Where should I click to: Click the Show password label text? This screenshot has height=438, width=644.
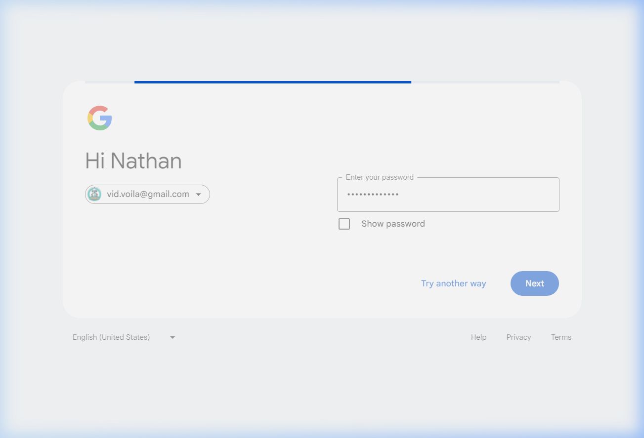point(393,224)
